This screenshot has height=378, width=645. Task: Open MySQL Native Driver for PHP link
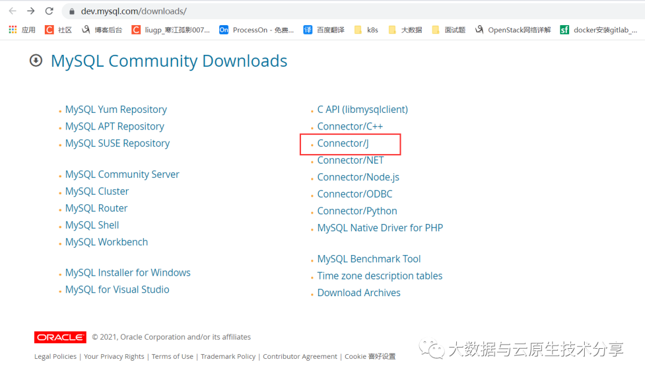(x=380, y=228)
